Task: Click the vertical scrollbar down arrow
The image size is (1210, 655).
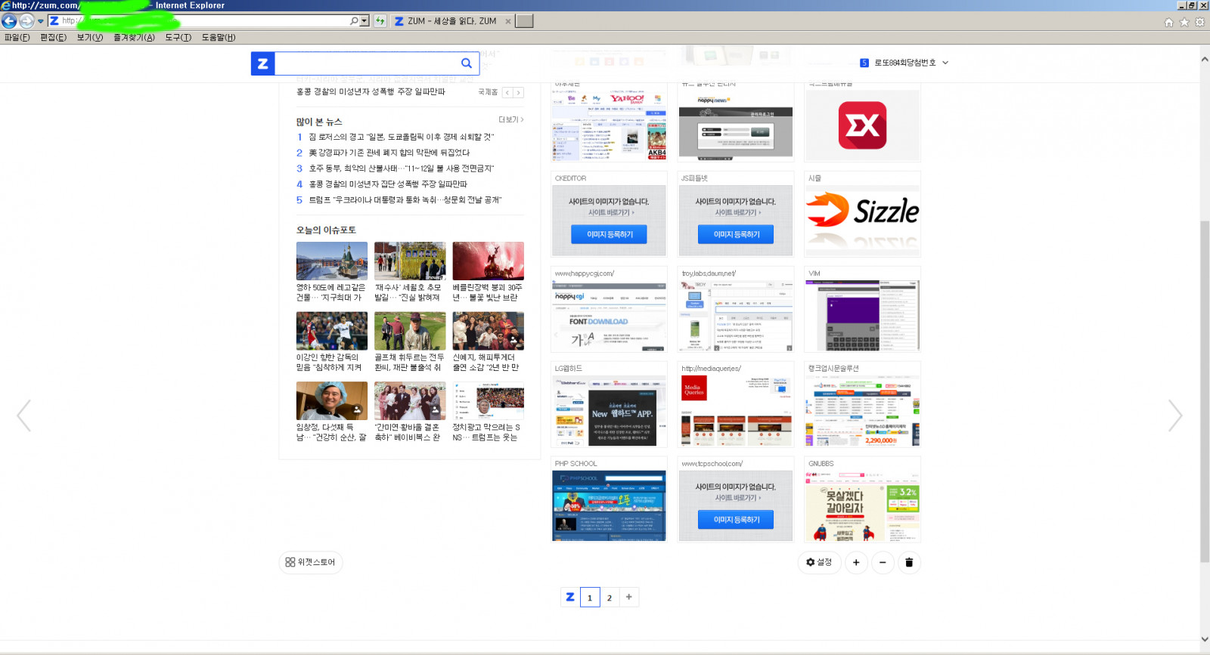Action: point(1204,639)
